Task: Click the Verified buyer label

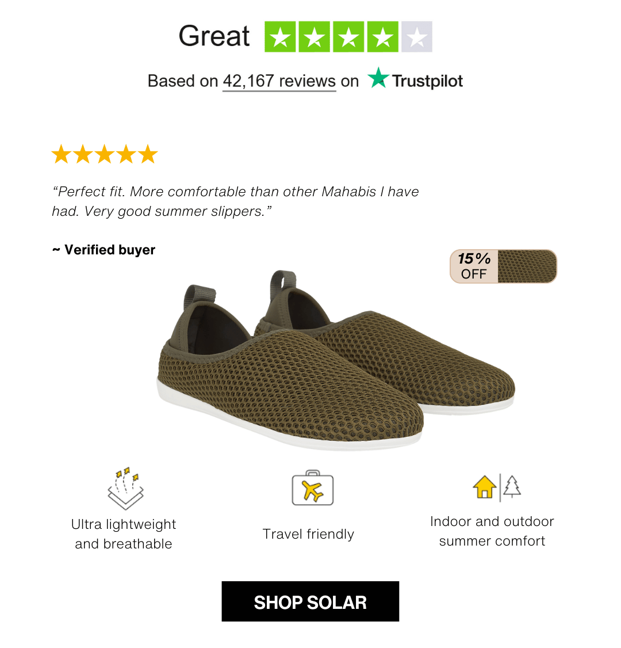Action: (x=103, y=250)
